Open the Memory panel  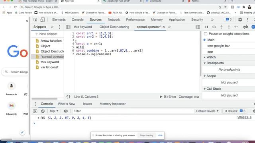click(x=157, y=19)
